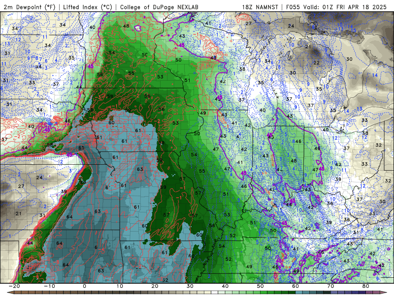
Task: Click the '-10' color scale label
Action: pyautogui.click(x=49, y=286)
